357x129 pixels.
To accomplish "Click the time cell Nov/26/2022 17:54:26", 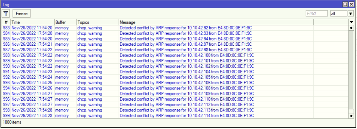I will [x=32, y=89].
